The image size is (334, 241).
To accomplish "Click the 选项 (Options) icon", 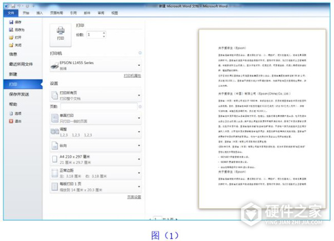I will click(11, 114).
